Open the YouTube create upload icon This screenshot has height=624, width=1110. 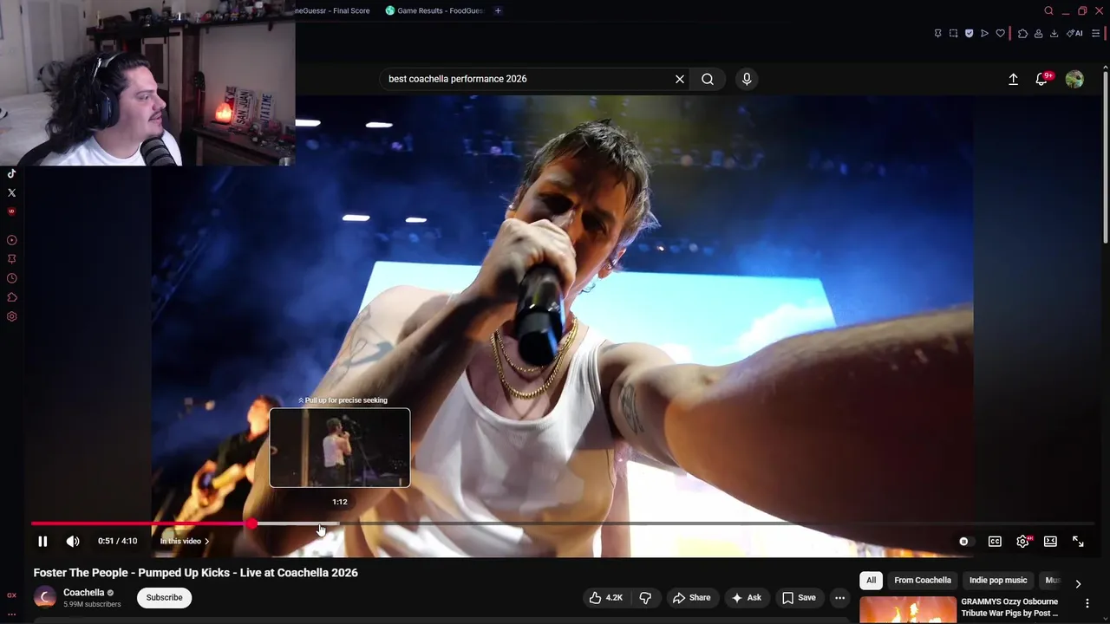[1013, 79]
